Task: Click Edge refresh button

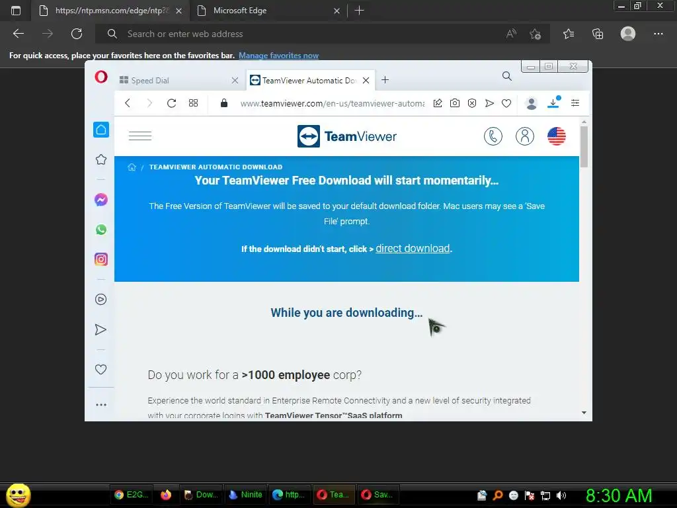Action: pyautogui.click(x=77, y=34)
